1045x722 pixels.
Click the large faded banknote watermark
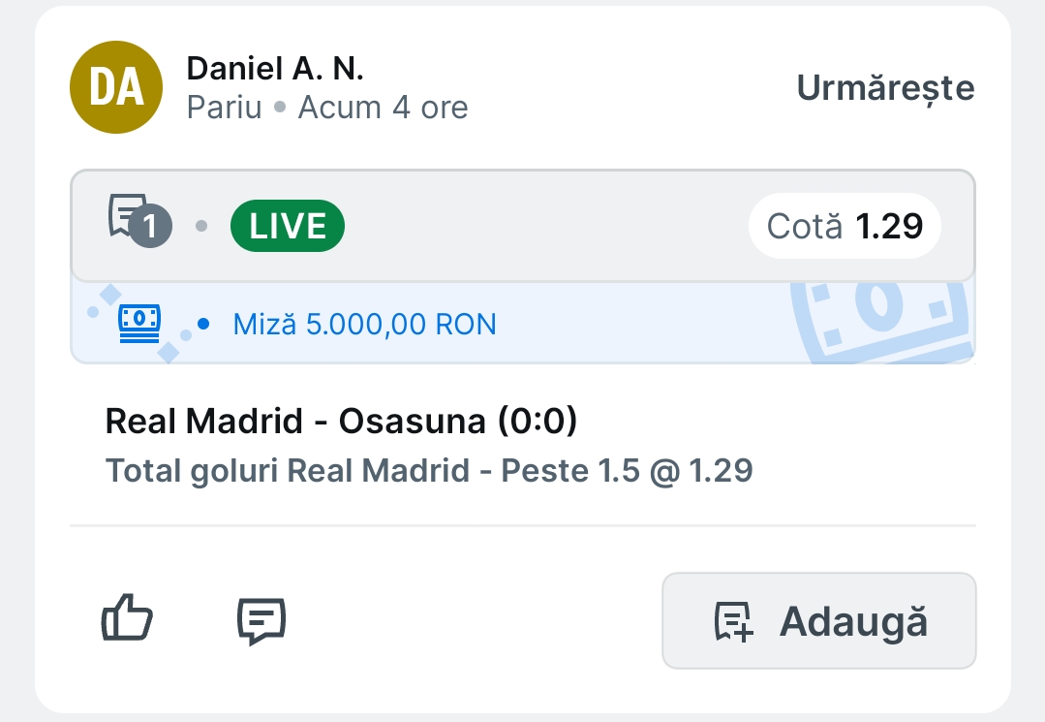coord(882,323)
